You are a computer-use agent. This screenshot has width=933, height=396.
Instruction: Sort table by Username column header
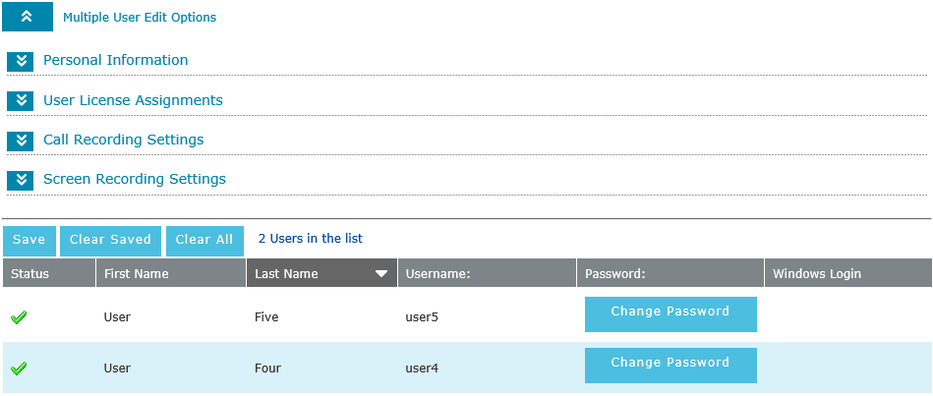click(438, 273)
